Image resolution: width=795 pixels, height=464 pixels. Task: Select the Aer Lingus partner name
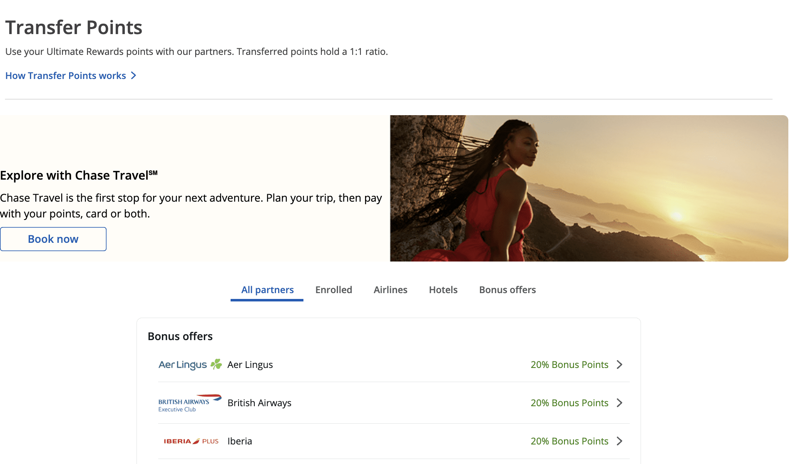(x=250, y=365)
